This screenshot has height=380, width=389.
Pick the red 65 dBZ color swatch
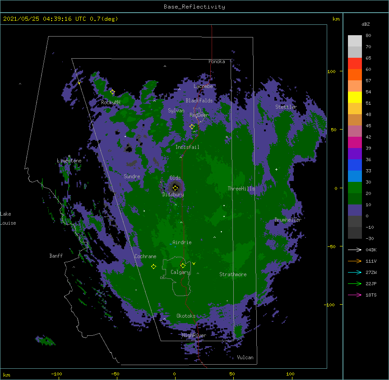tap(355, 63)
